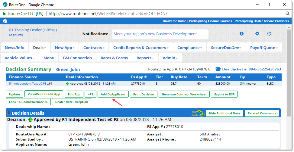Click Look To Book/Purchase % button

click(28, 102)
